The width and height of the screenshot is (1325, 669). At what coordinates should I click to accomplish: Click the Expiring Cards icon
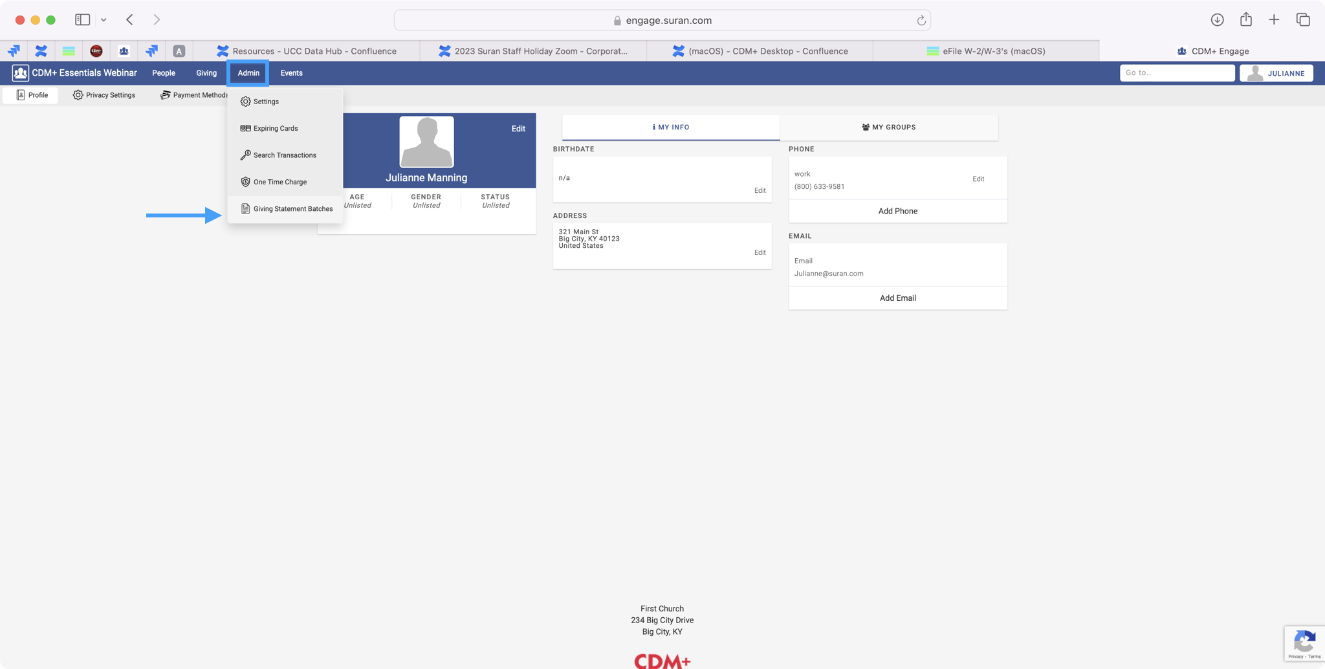coord(245,128)
